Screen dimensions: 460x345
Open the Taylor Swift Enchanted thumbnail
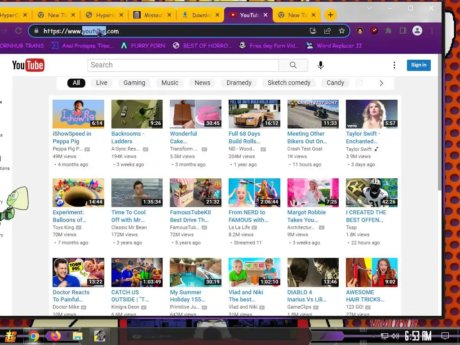372,114
